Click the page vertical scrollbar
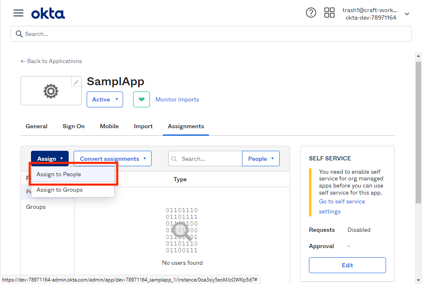Viewport: 422px width, 284px height. pos(418,133)
